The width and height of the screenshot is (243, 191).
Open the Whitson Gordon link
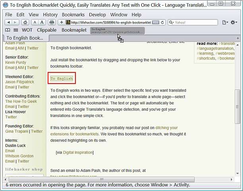19,156
